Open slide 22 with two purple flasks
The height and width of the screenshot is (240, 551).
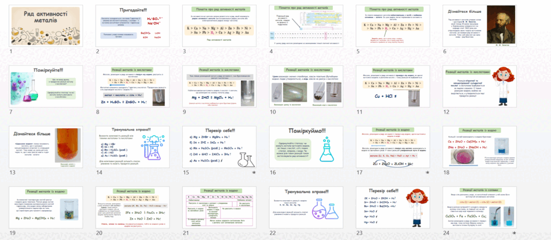pyautogui.click(x=306, y=207)
